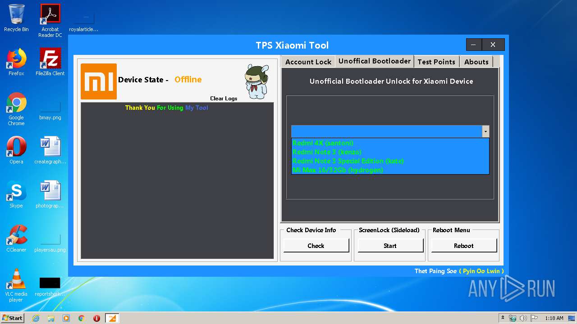Viewport: 577px width, 324px height.
Task: Click the device model combo box field
Action: coord(387,131)
